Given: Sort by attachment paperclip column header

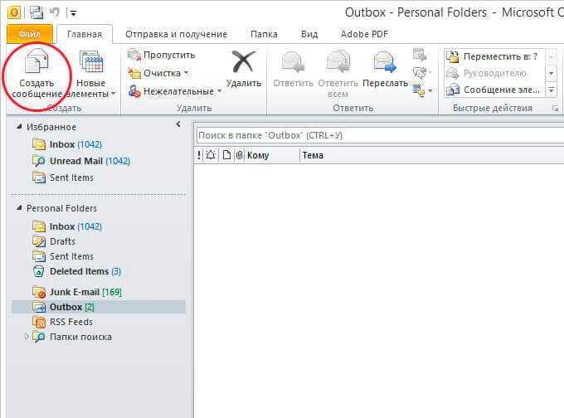Looking at the screenshot, I should click(x=239, y=155).
